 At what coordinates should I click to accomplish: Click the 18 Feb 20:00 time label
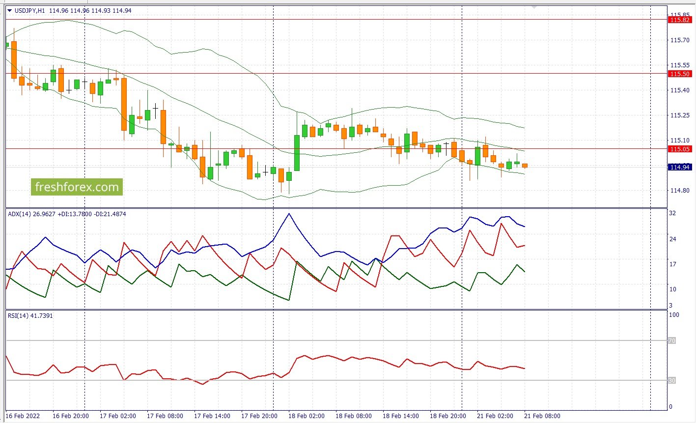[448, 416]
